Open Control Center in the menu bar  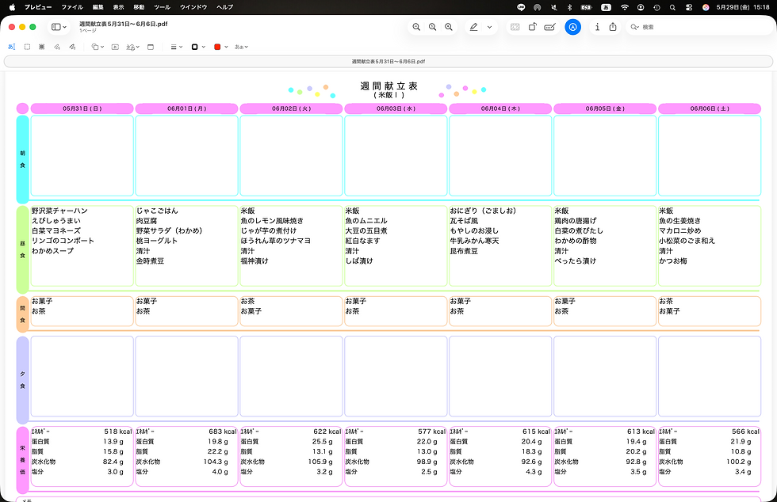(x=689, y=7)
